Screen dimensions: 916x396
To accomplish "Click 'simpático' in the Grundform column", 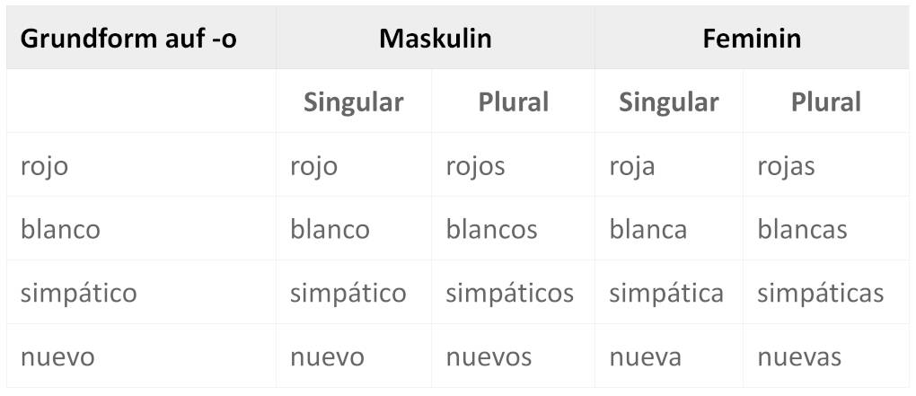I will 79,294.
